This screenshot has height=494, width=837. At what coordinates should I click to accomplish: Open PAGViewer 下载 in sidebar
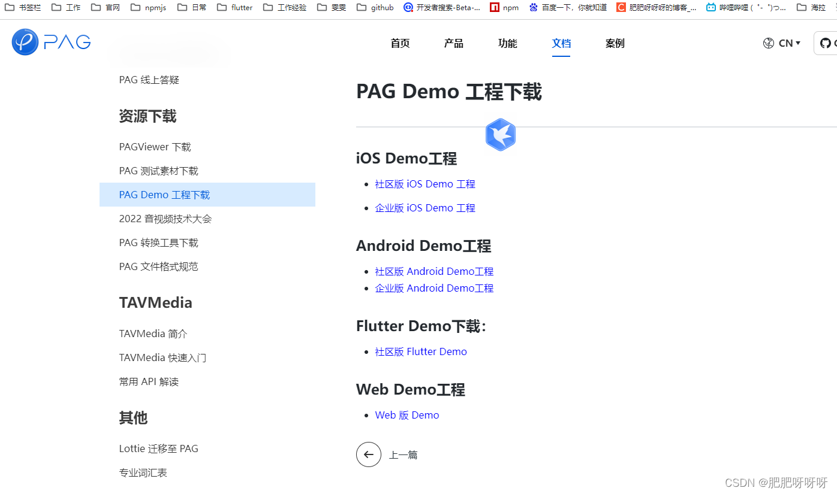[155, 147]
